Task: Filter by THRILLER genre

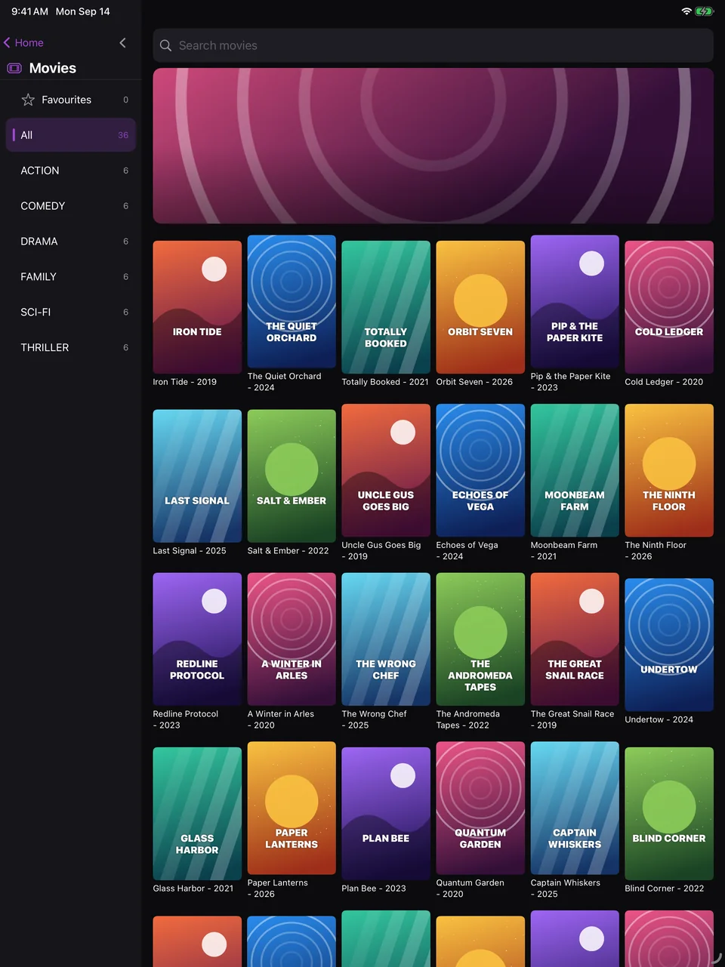Action: [71, 348]
